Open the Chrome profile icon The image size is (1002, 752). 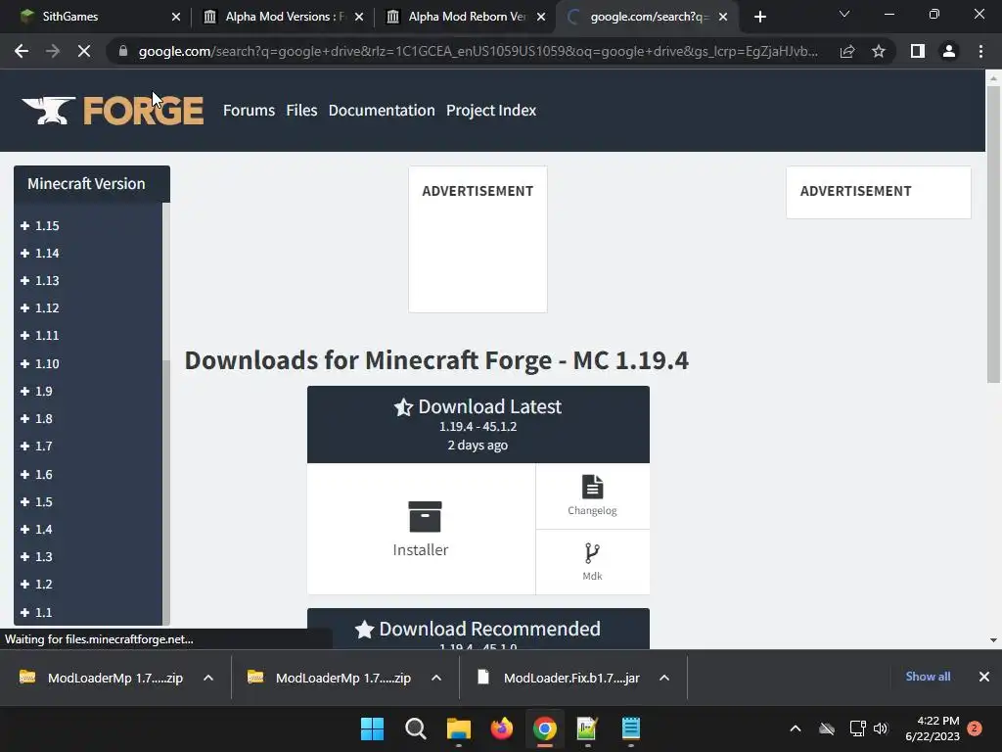pos(949,51)
